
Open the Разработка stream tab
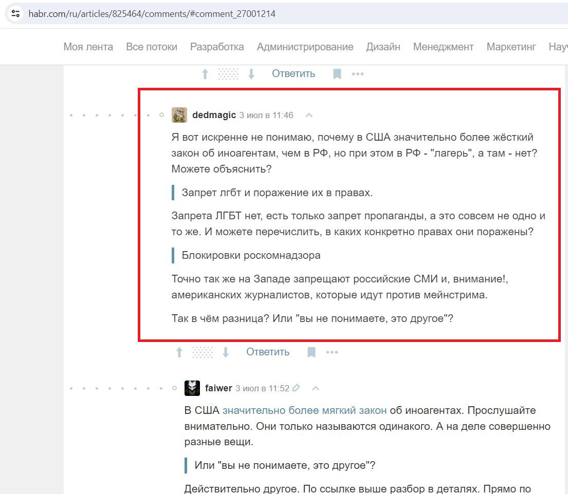217,47
